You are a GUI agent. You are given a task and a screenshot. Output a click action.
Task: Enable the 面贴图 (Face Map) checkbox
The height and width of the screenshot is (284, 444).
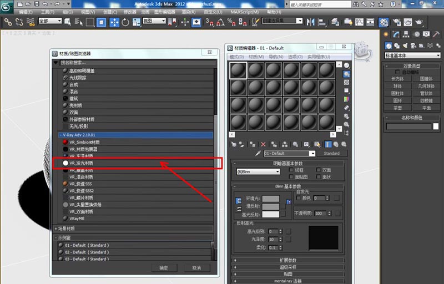pyautogui.click(x=291, y=177)
